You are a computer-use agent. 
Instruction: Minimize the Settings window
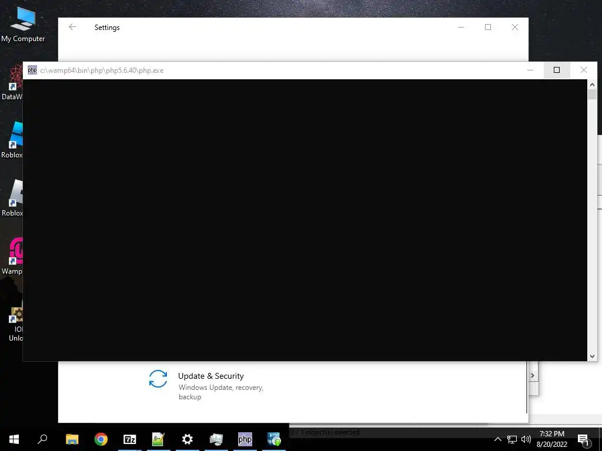pyautogui.click(x=461, y=27)
